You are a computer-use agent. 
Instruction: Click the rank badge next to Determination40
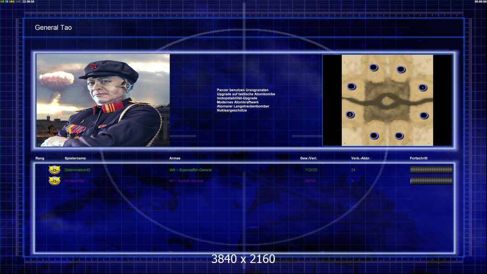point(54,170)
